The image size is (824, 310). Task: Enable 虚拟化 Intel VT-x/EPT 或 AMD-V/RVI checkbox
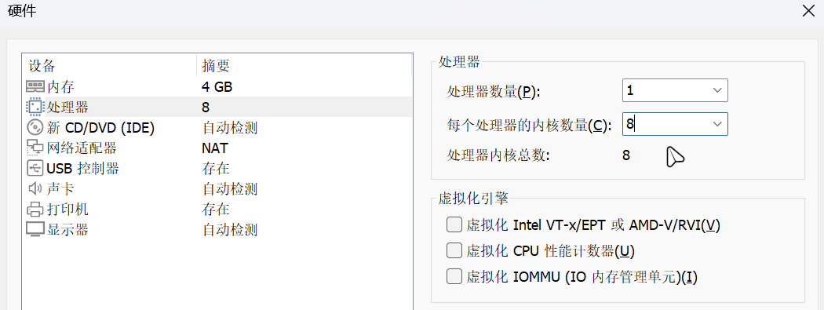click(x=454, y=225)
